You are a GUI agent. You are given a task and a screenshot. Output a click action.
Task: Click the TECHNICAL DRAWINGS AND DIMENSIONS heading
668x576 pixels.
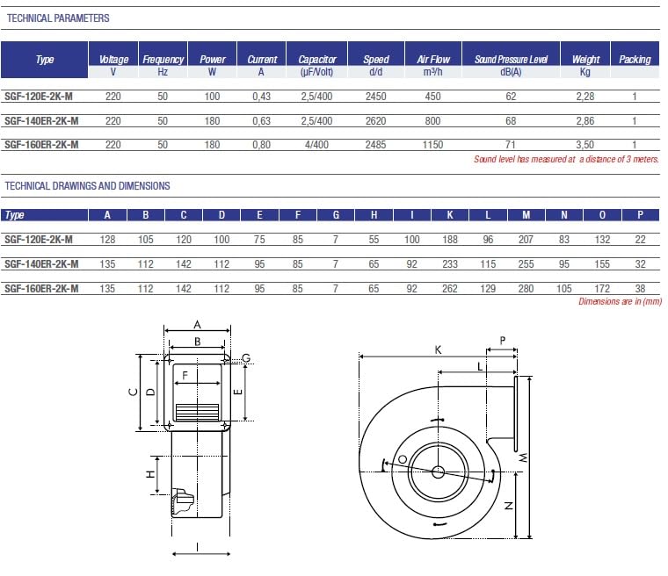(87, 186)
